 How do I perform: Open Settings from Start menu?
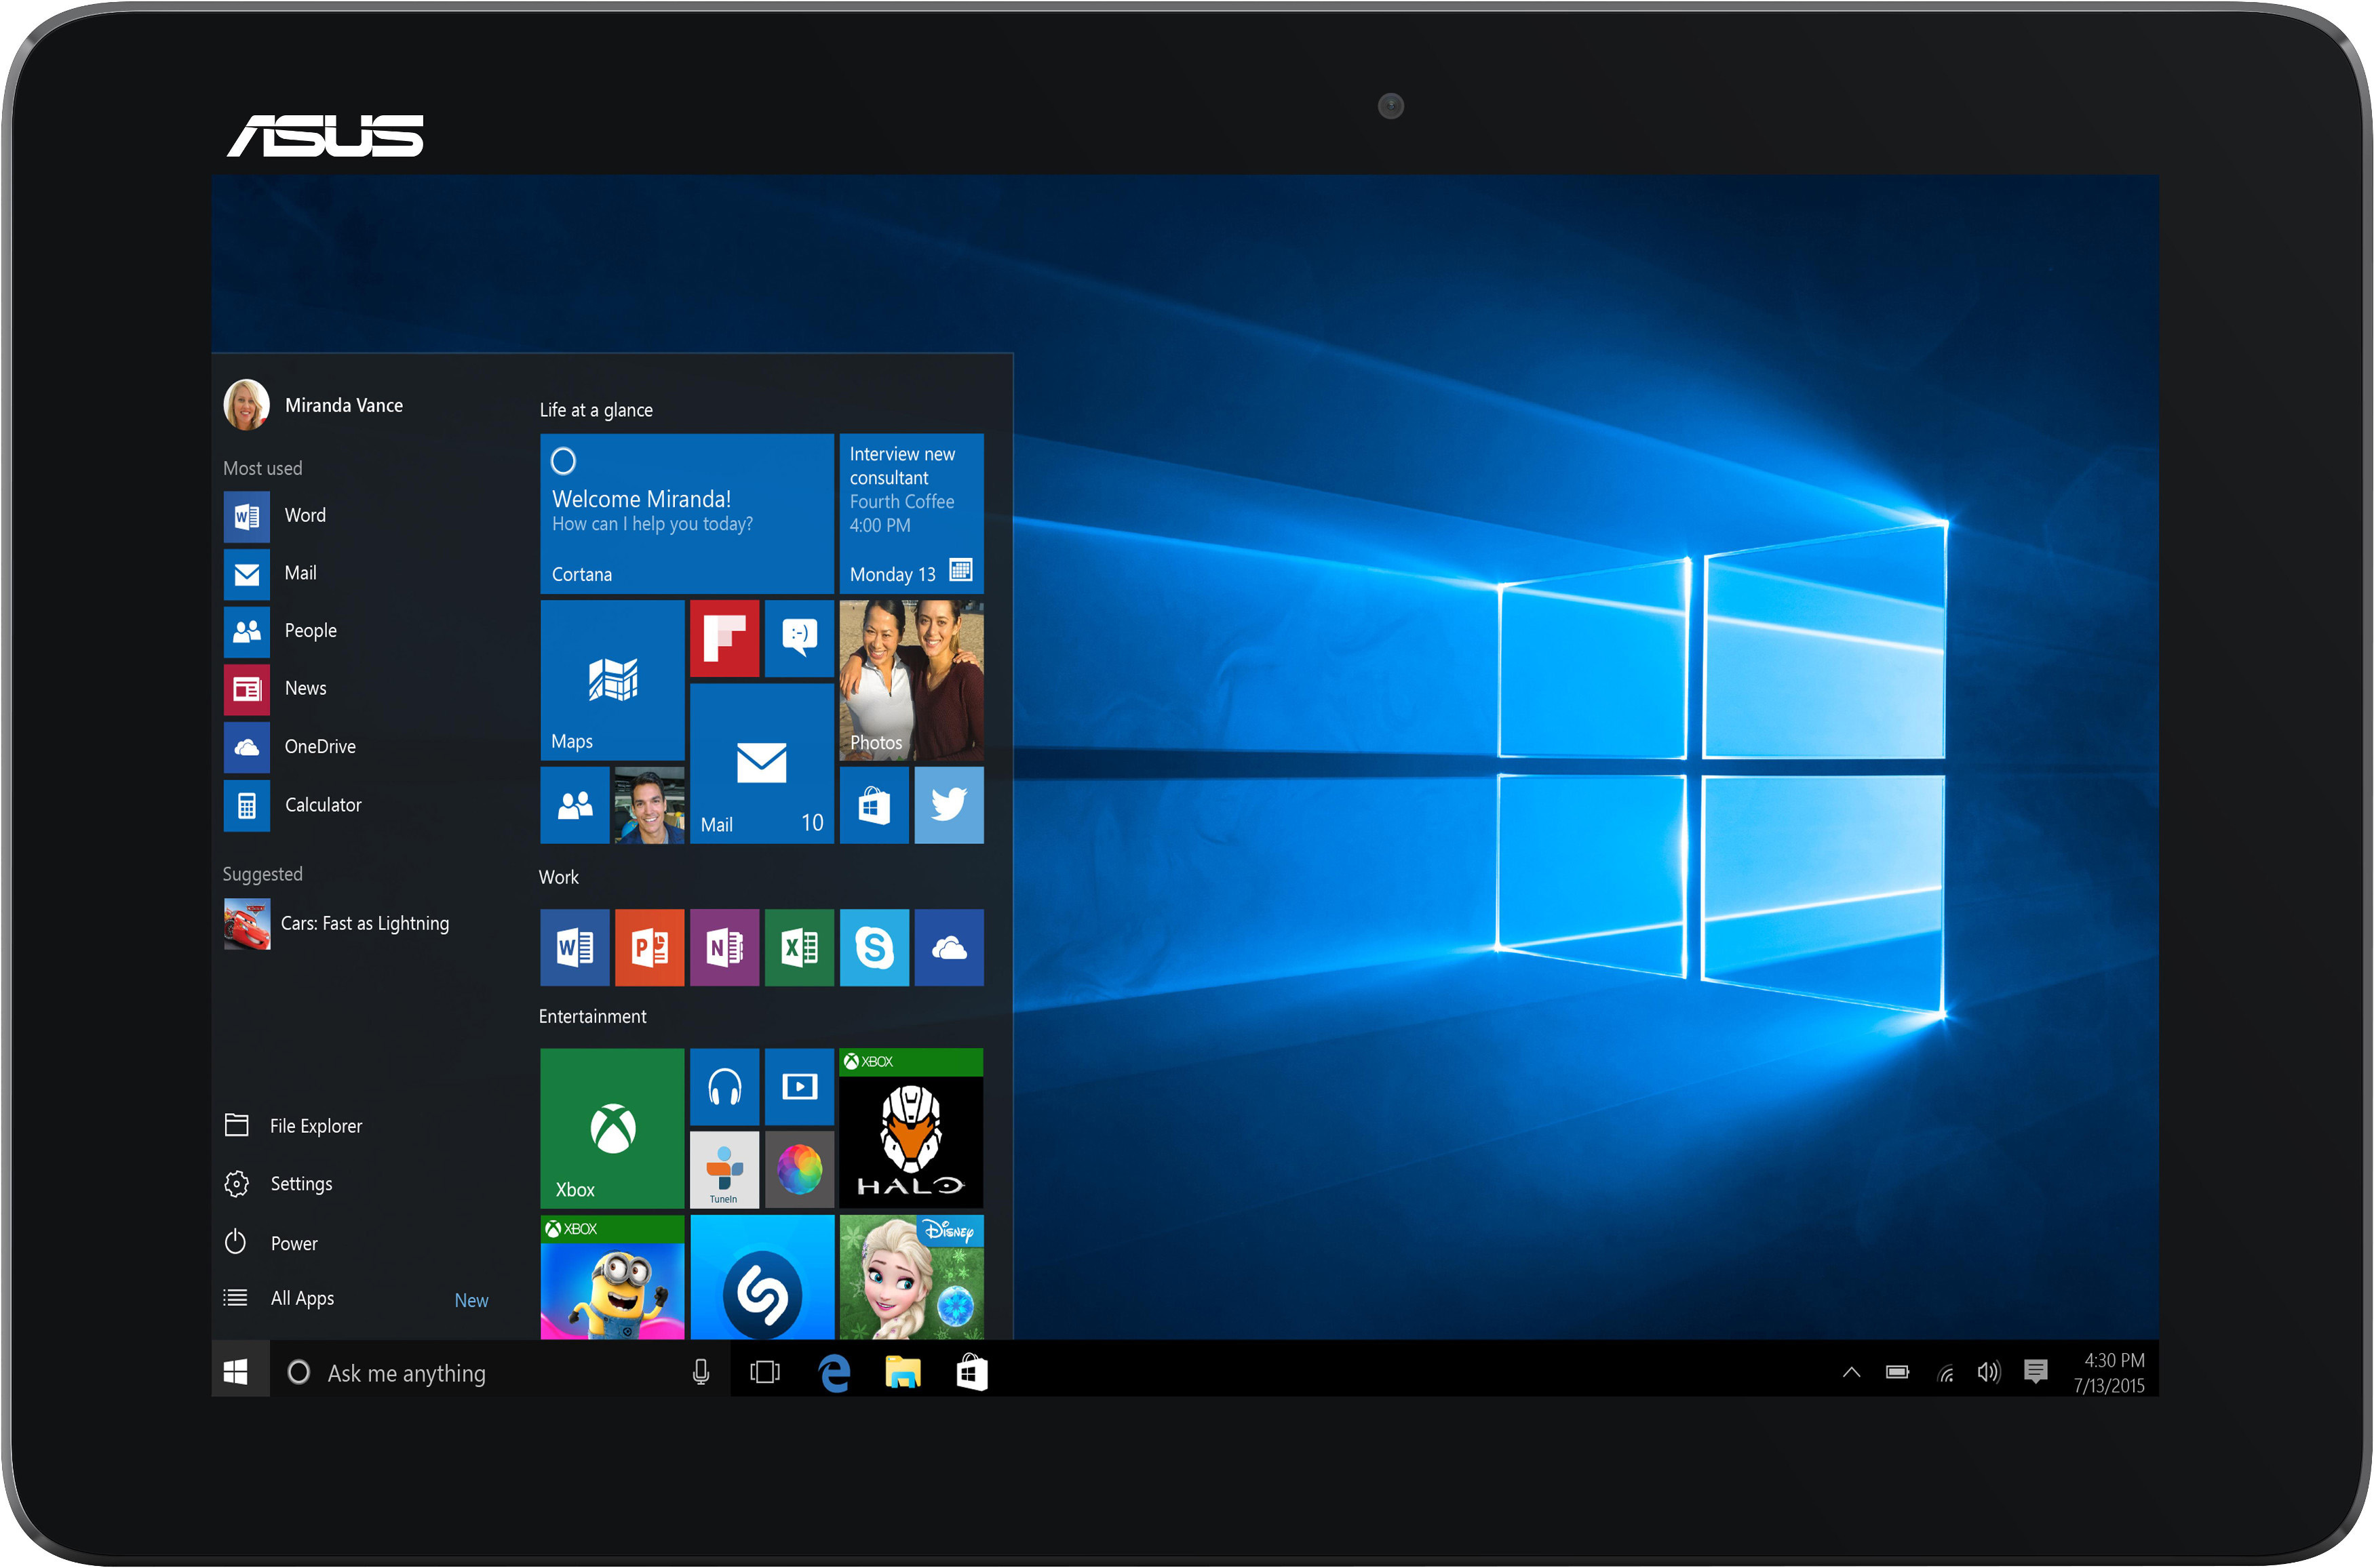coord(279,1184)
